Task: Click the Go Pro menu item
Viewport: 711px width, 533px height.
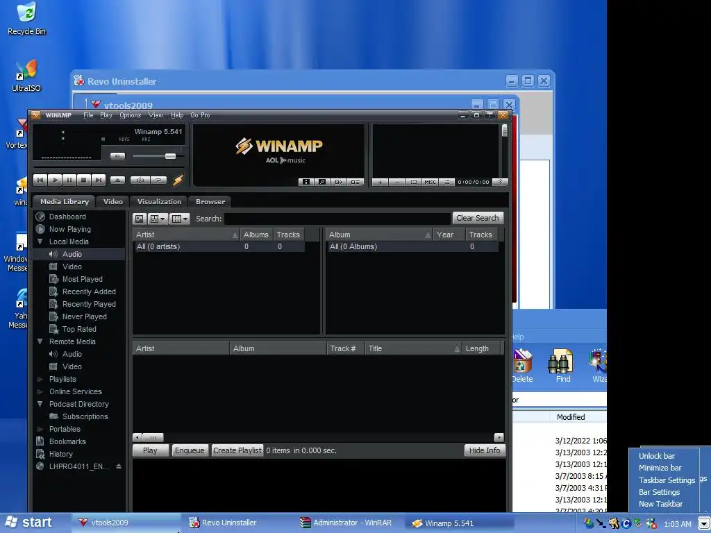Action: tap(200, 115)
